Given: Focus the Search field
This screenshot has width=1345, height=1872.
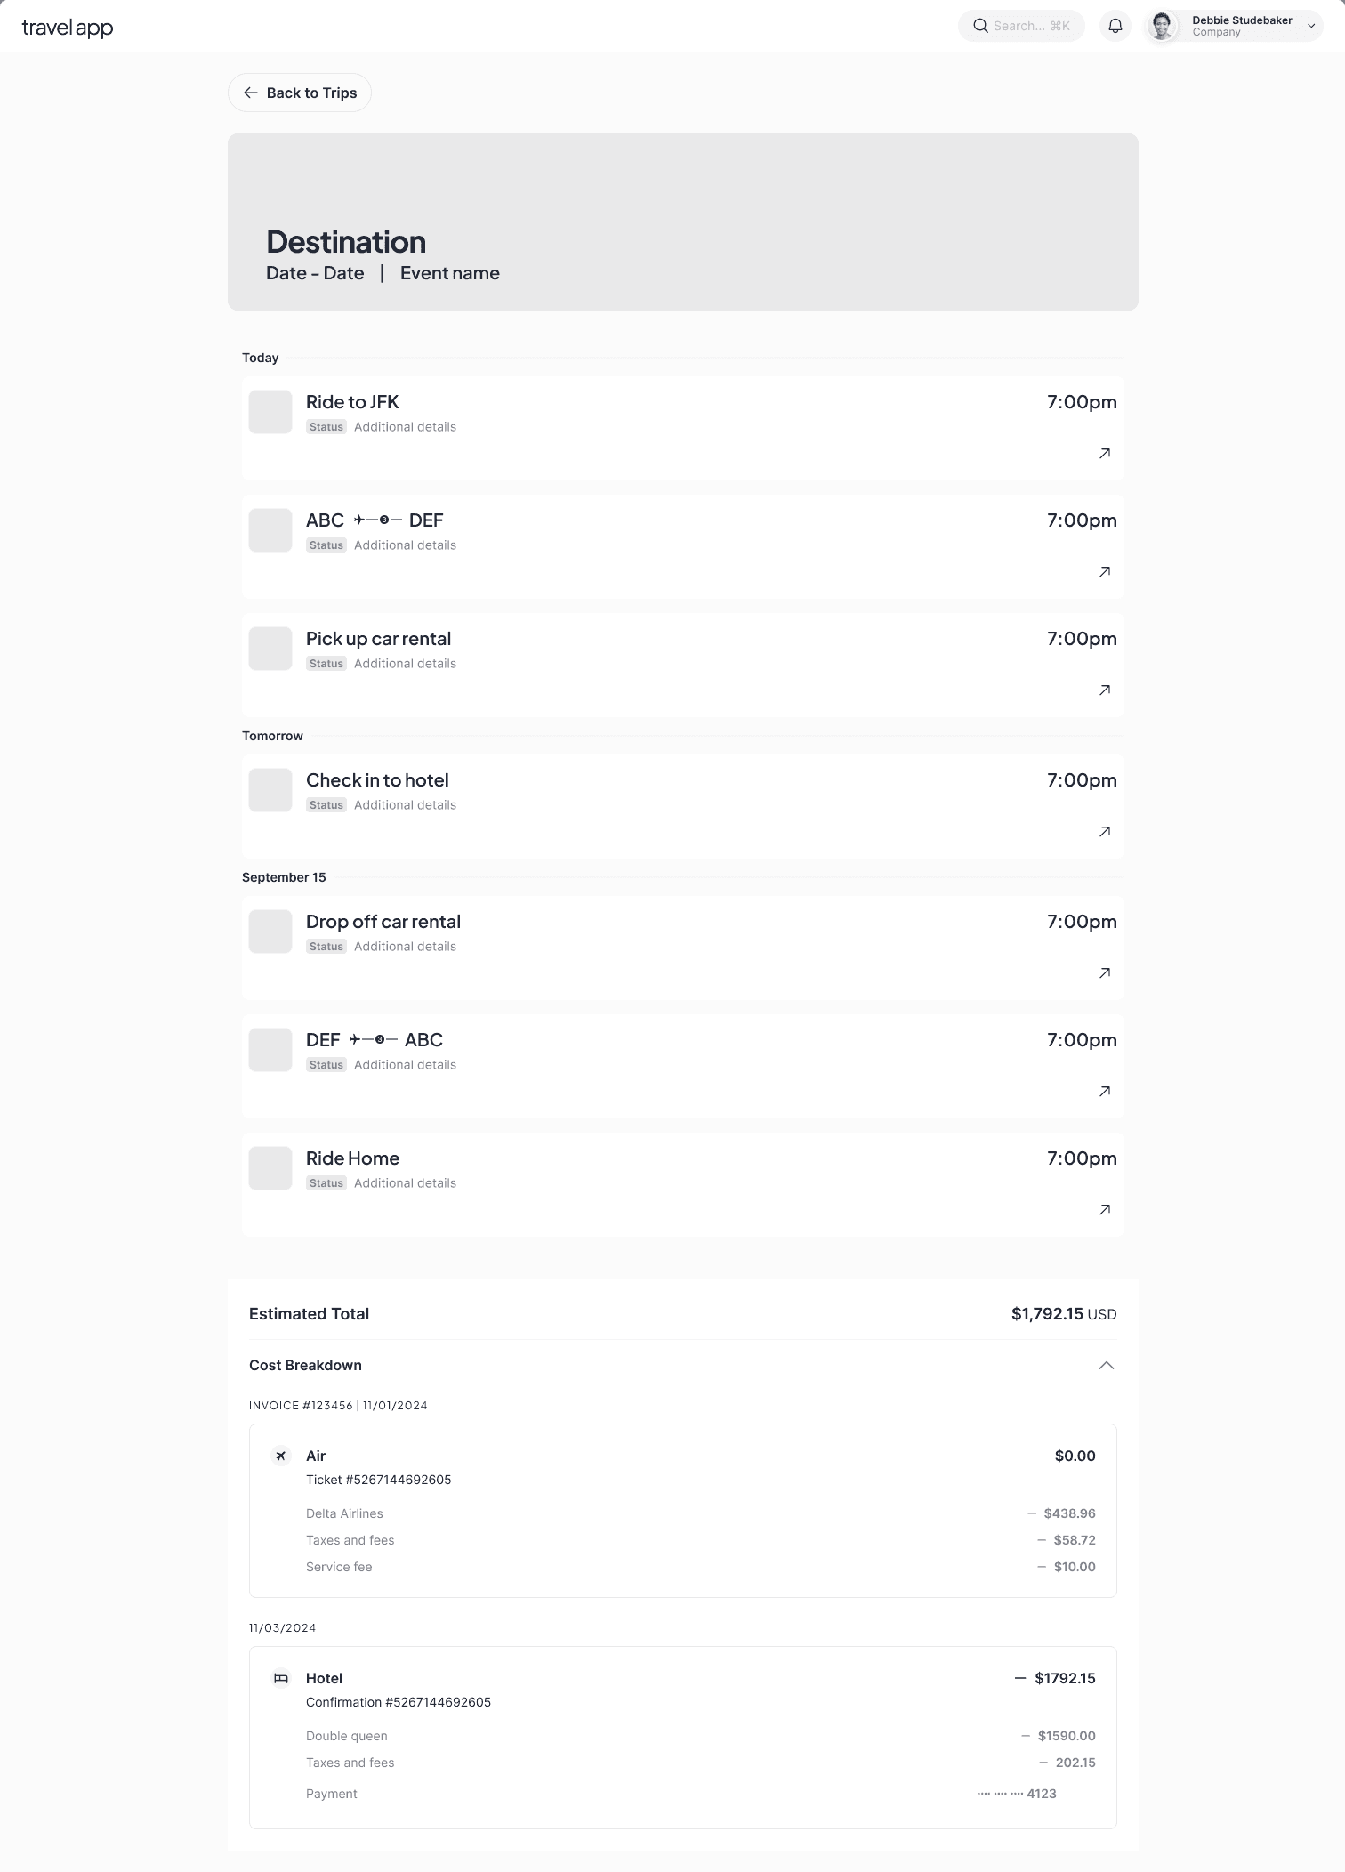Looking at the screenshot, I should [x=1021, y=26].
